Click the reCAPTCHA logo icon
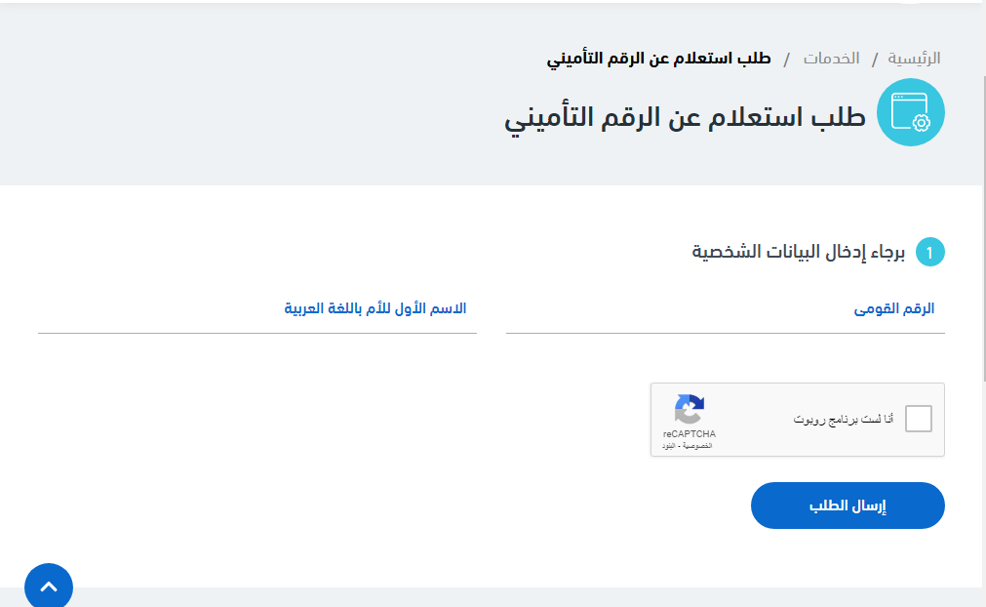Screen dimensions: 986x607 (689, 410)
